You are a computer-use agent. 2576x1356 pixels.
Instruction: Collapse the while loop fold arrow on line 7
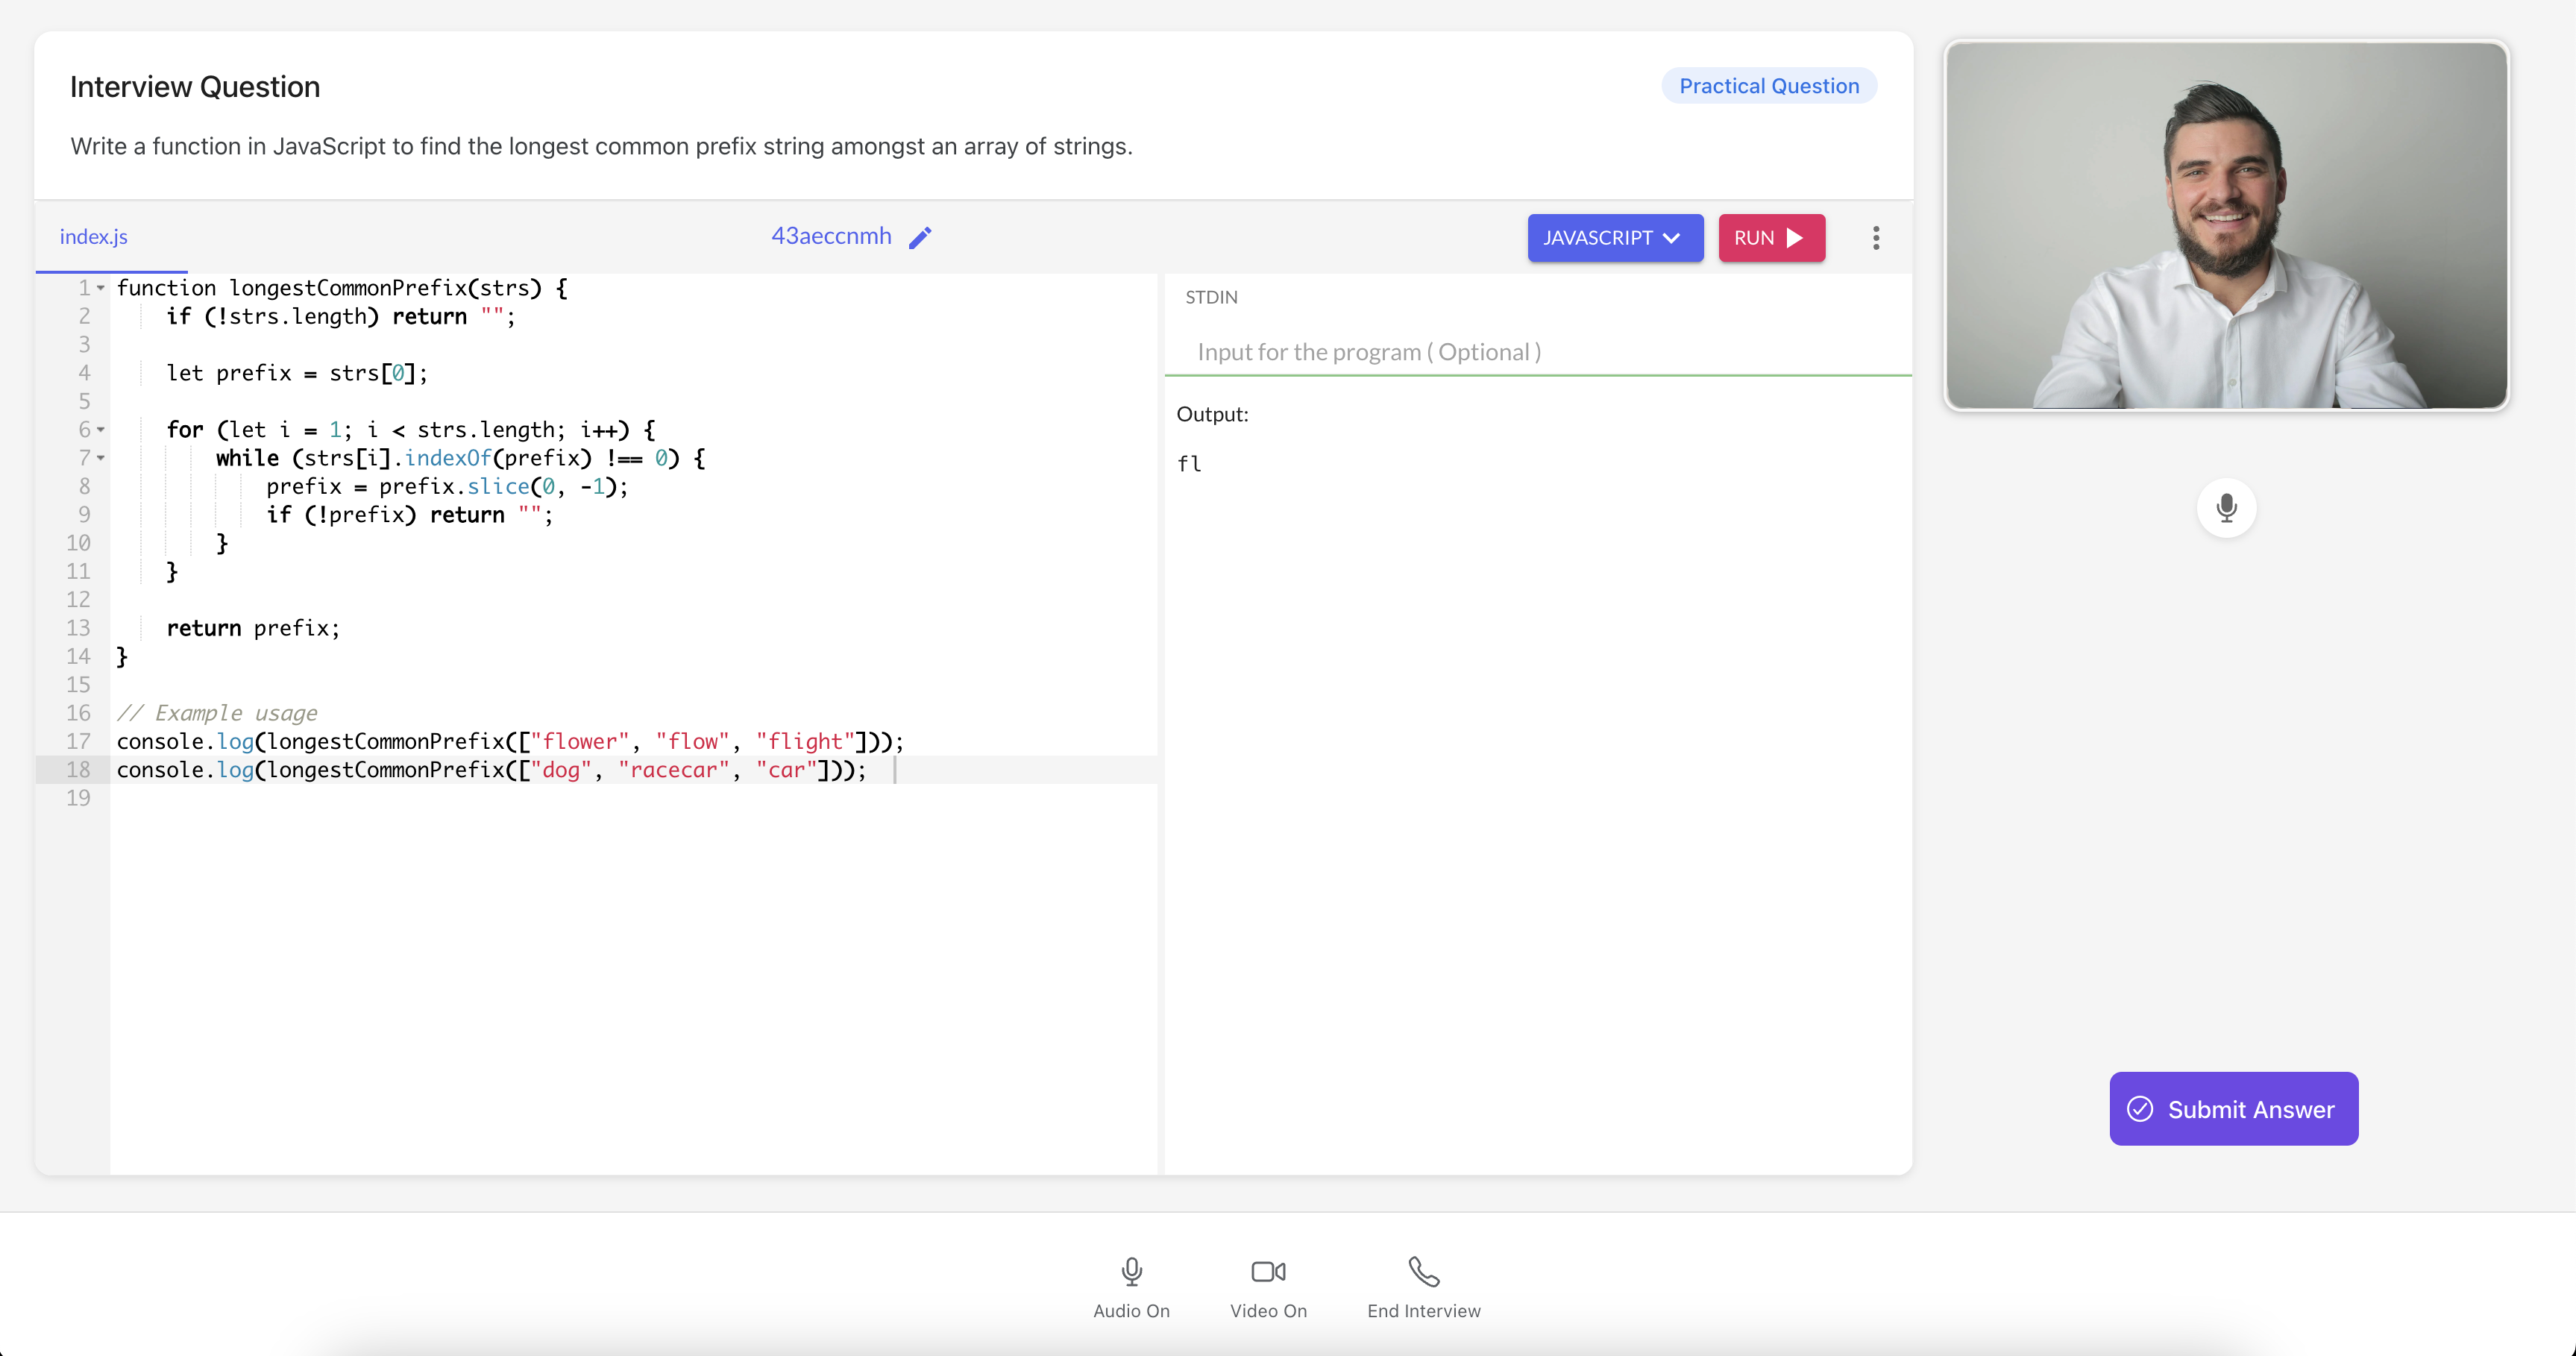tap(101, 459)
